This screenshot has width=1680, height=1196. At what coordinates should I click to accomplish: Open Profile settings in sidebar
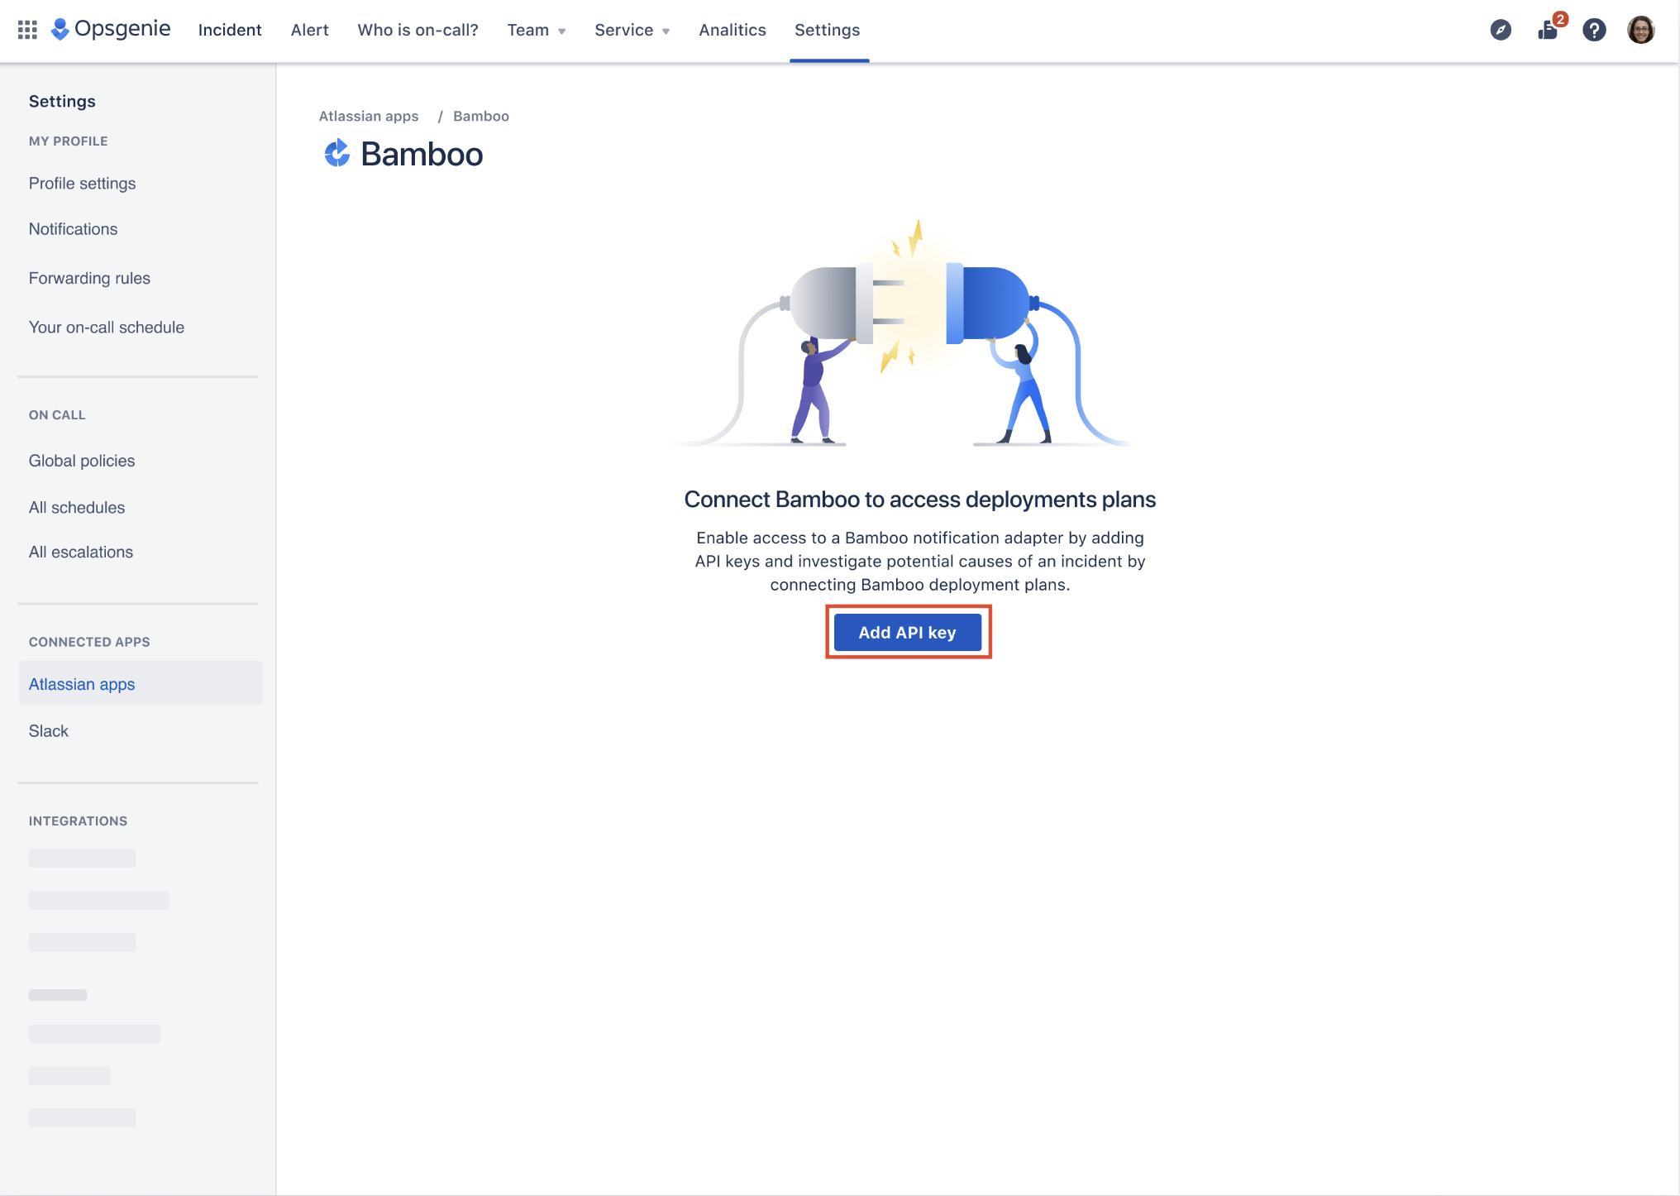[x=82, y=184]
